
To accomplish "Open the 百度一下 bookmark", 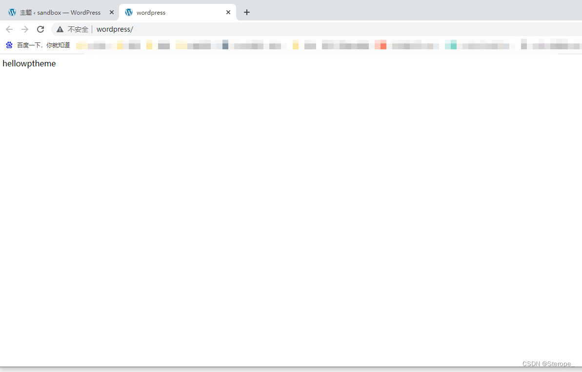I will 38,45.
